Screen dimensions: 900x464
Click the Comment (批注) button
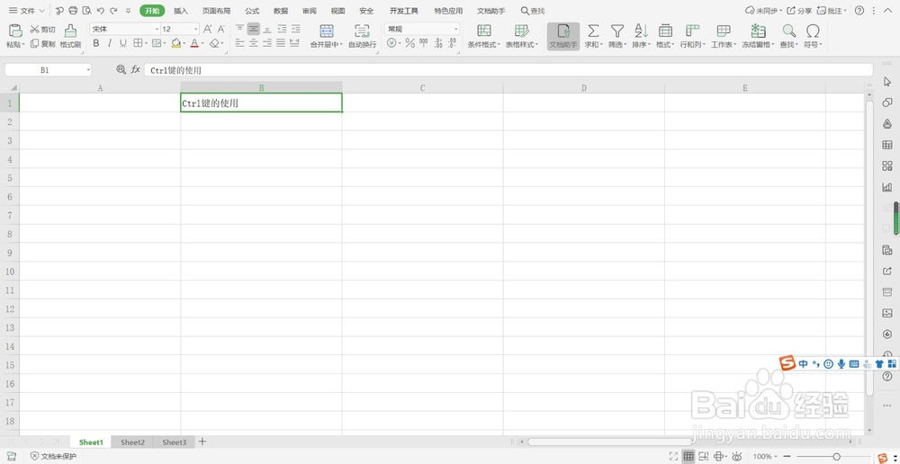click(x=832, y=10)
